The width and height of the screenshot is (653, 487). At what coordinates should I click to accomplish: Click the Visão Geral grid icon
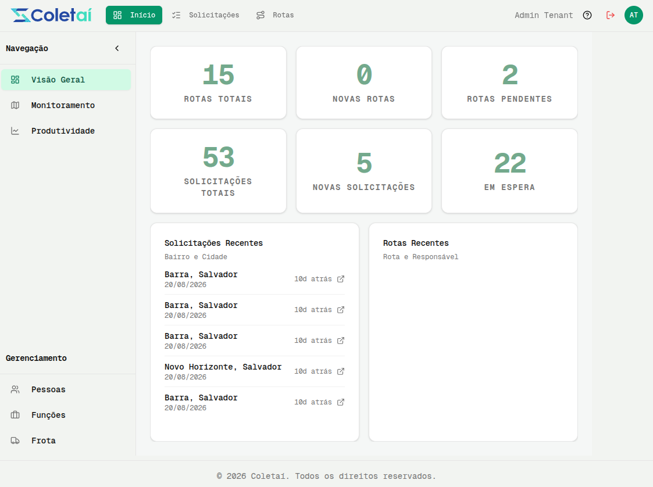15,80
